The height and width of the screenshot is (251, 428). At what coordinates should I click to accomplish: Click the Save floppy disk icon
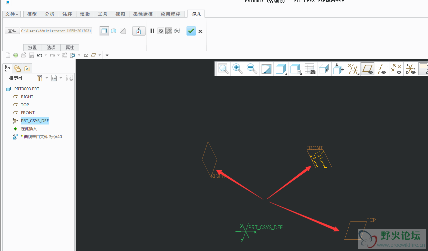tap(32, 55)
